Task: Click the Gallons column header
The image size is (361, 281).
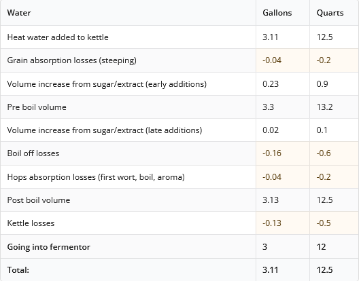Action: pyautogui.click(x=277, y=13)
